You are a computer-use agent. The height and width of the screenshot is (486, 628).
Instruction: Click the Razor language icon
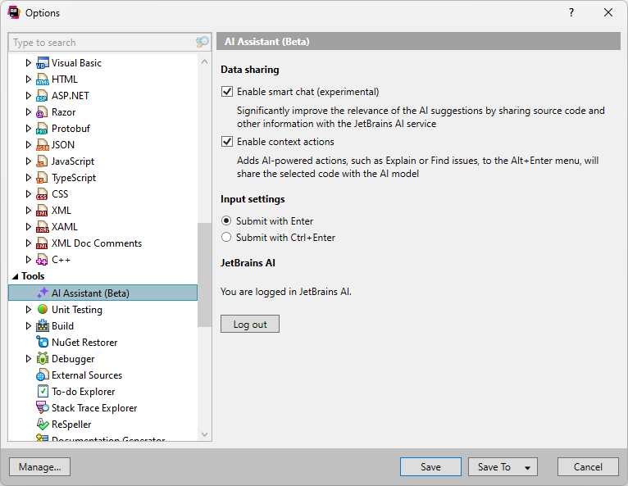(x=43, y=112)
